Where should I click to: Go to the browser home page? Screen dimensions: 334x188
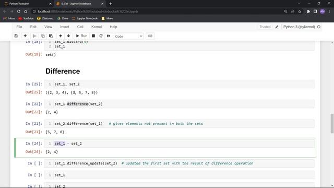(x=26, y=11)
